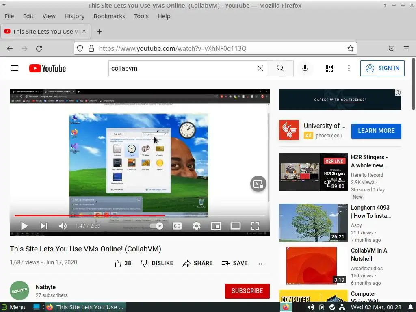416x312 pixels.
Task: Open the Natbyte channel name link
Action: [x=45, y=287]
